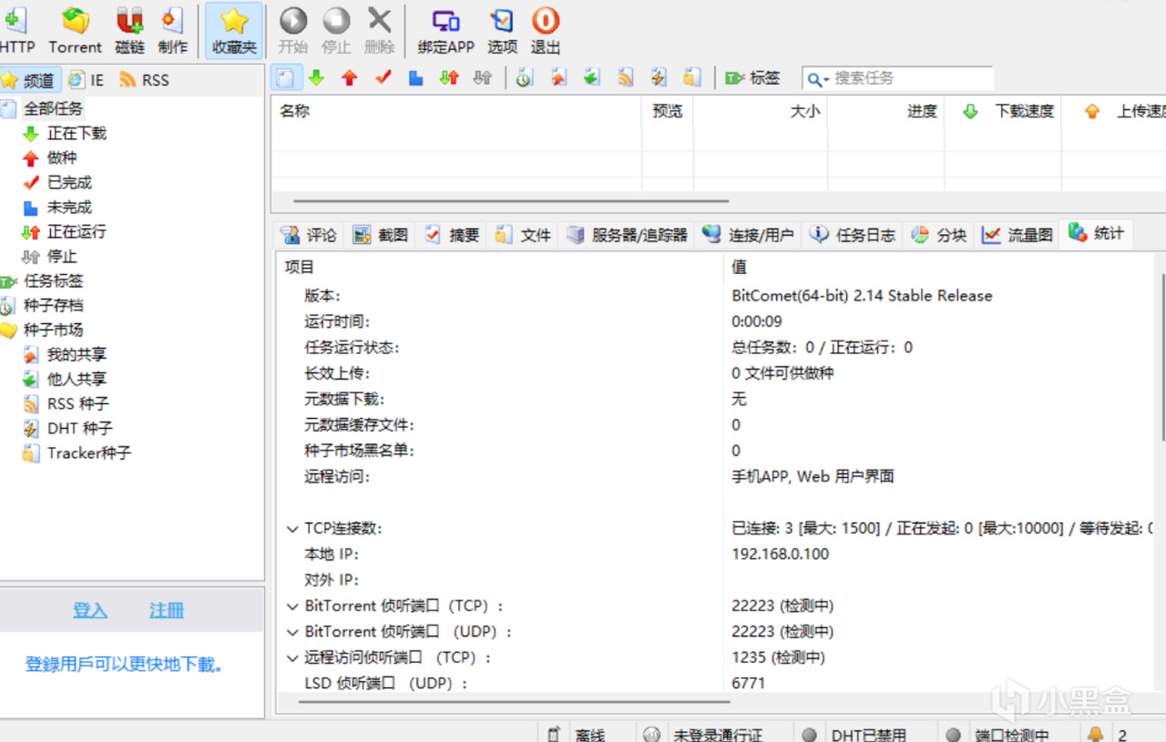Click the bell notification icon in status bar
The width and height of the screenshot is (1166, 742).
1095,734
